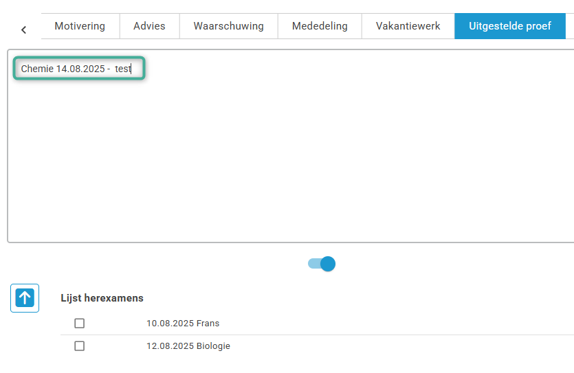This screenshot has width=574, height=373.
Task: Click the Frans subject name in the list
Action: click(x=208, y=324)
